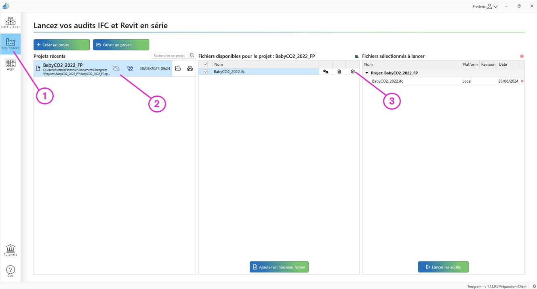Open the Data Viewer module
537x289 pixels.
[x=11, y=23]
